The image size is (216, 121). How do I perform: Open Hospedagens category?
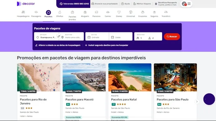pos(23,14)
